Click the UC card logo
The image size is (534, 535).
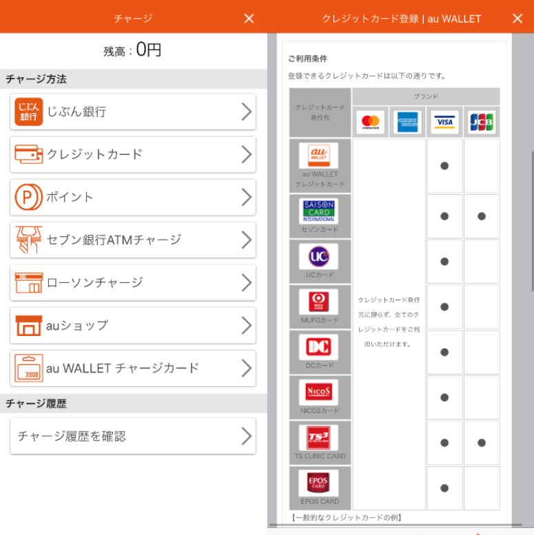click(318, 256)
